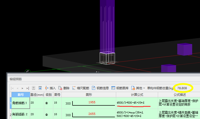Click the 计算公式 column header

click(x=137, y=95)
